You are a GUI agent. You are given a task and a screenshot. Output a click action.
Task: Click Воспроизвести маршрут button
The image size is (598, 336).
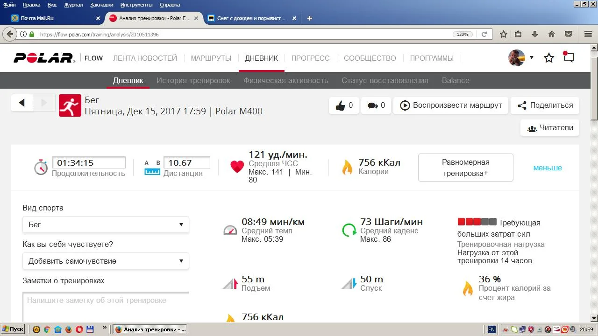click(450, 105)
